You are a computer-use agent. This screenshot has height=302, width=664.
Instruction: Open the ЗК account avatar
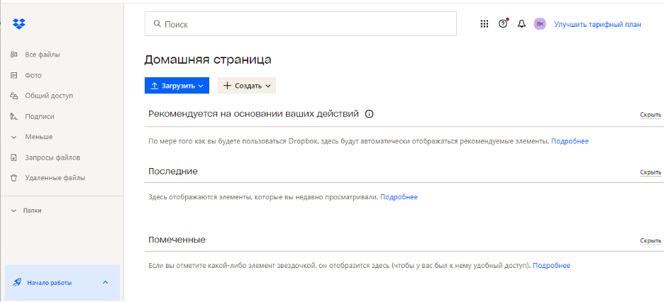coord(539,24)
